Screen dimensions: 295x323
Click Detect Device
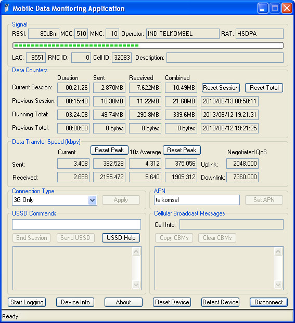220,302
